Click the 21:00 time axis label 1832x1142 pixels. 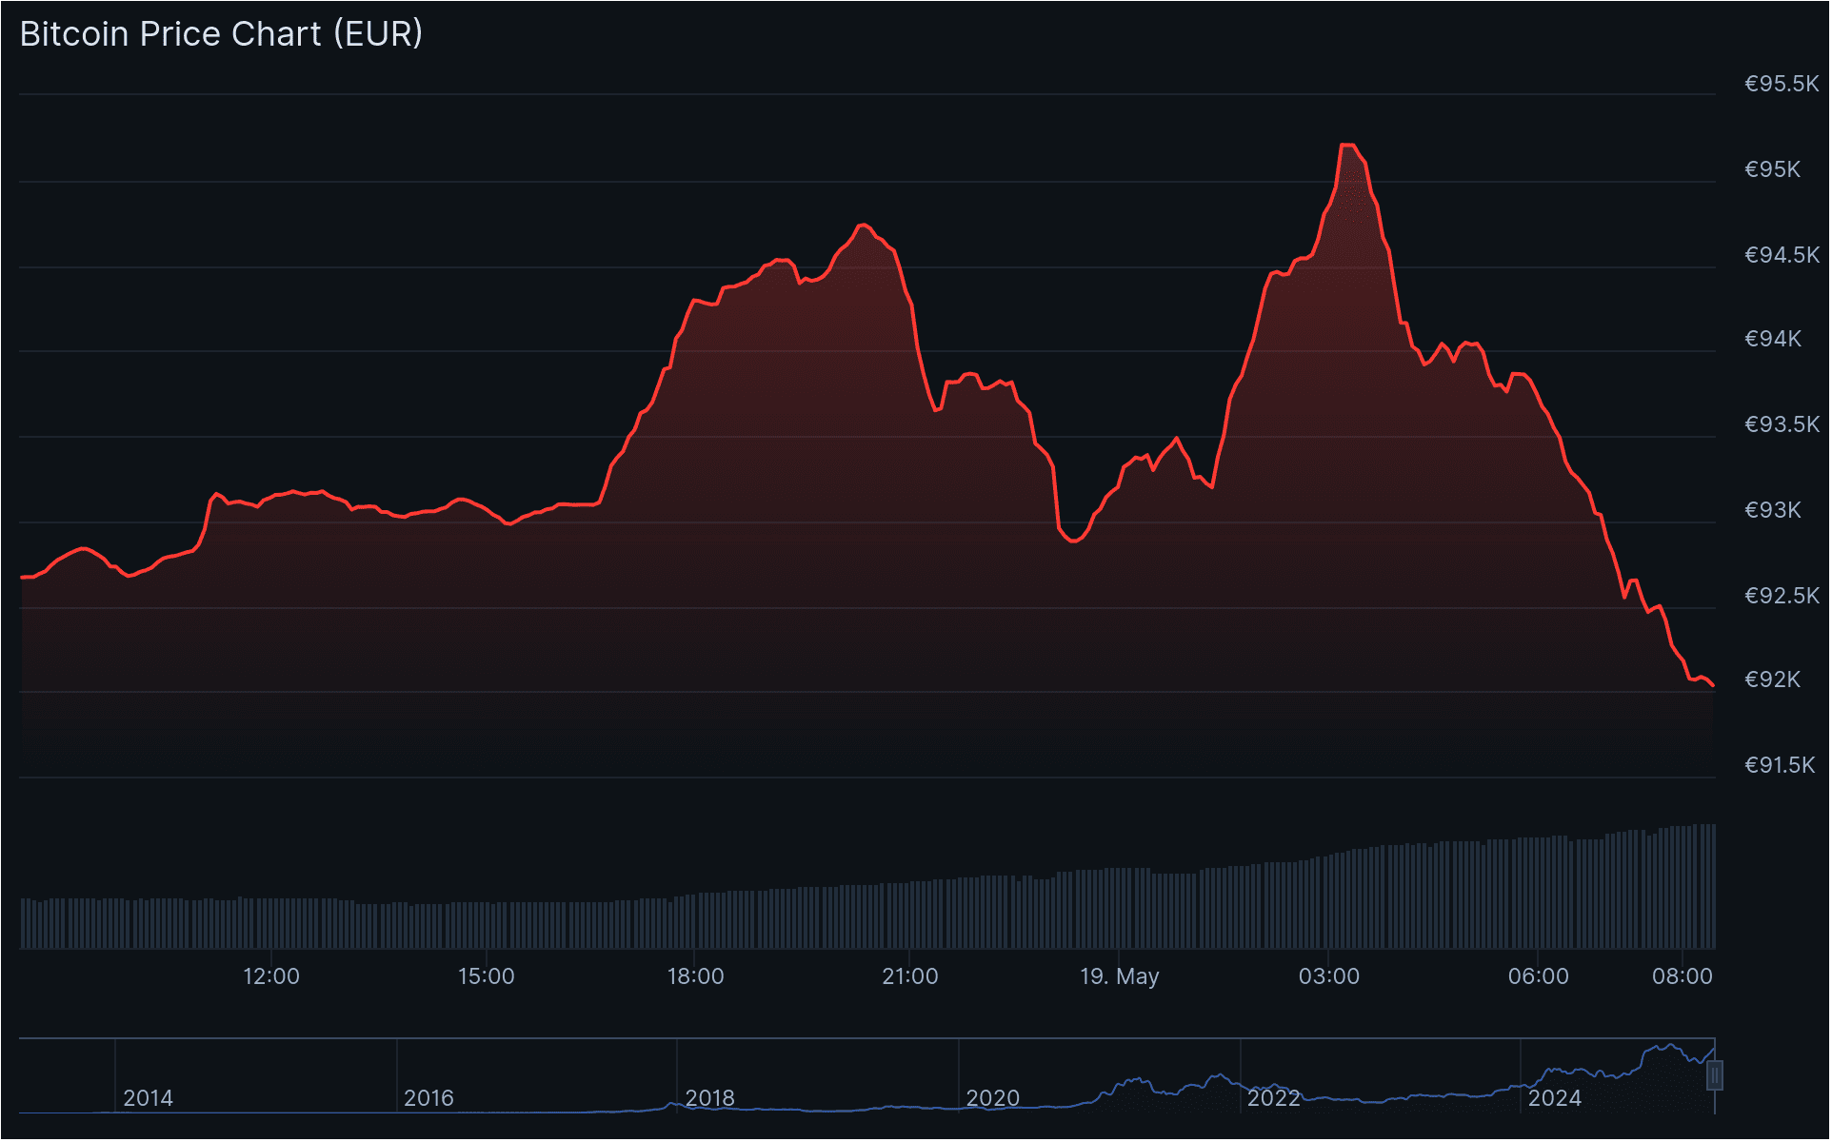[x=910, y=977]
